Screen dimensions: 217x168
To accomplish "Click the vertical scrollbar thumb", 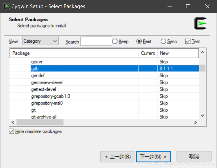I will point(202,68).
